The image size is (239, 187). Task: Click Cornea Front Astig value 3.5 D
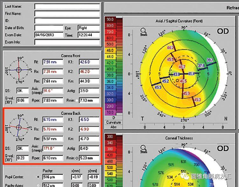click(89, 91)
